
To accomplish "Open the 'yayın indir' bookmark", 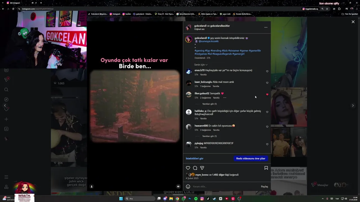I will (225, 14).
